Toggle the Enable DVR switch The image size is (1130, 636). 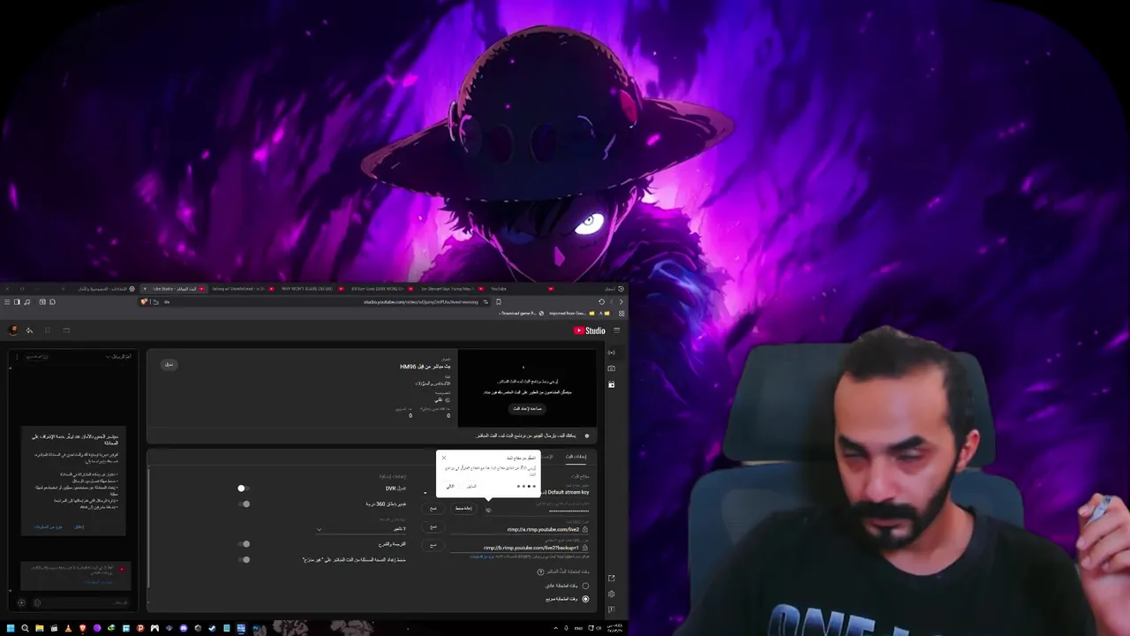[244, 488]
